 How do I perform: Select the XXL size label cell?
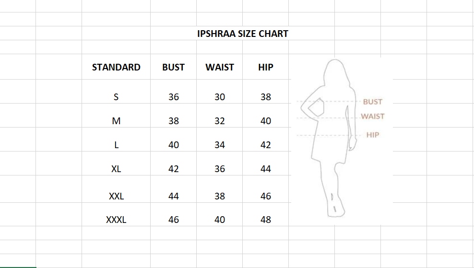[x=116, y=196]
